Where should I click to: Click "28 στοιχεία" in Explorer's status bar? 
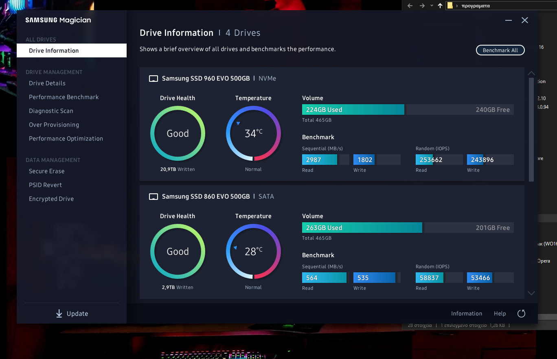click(x=420, y=325)
